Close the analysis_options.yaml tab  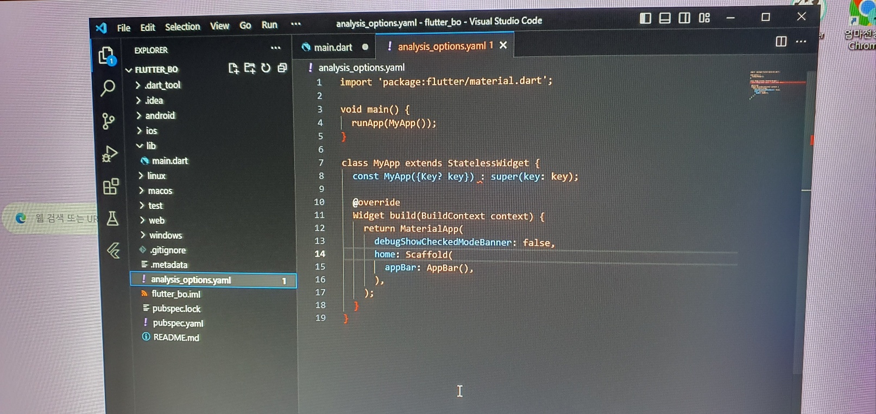click(x=503, y=45)
